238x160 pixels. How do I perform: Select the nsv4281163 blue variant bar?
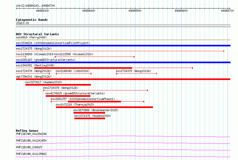click(x=123, y=62)
